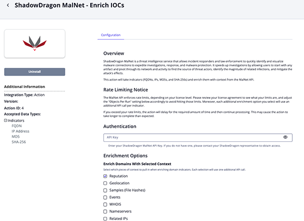Select SHA-256 data type item
This screenshot has height=221, width=304.
tap(20, 142)
